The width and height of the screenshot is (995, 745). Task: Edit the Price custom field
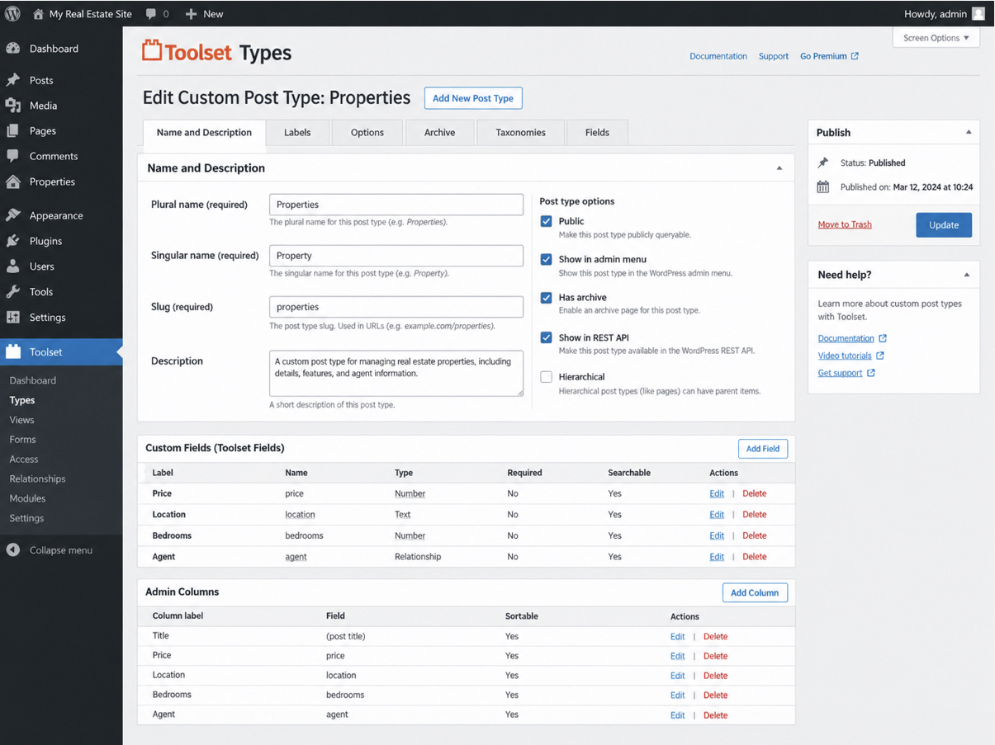tap(717, 493)
